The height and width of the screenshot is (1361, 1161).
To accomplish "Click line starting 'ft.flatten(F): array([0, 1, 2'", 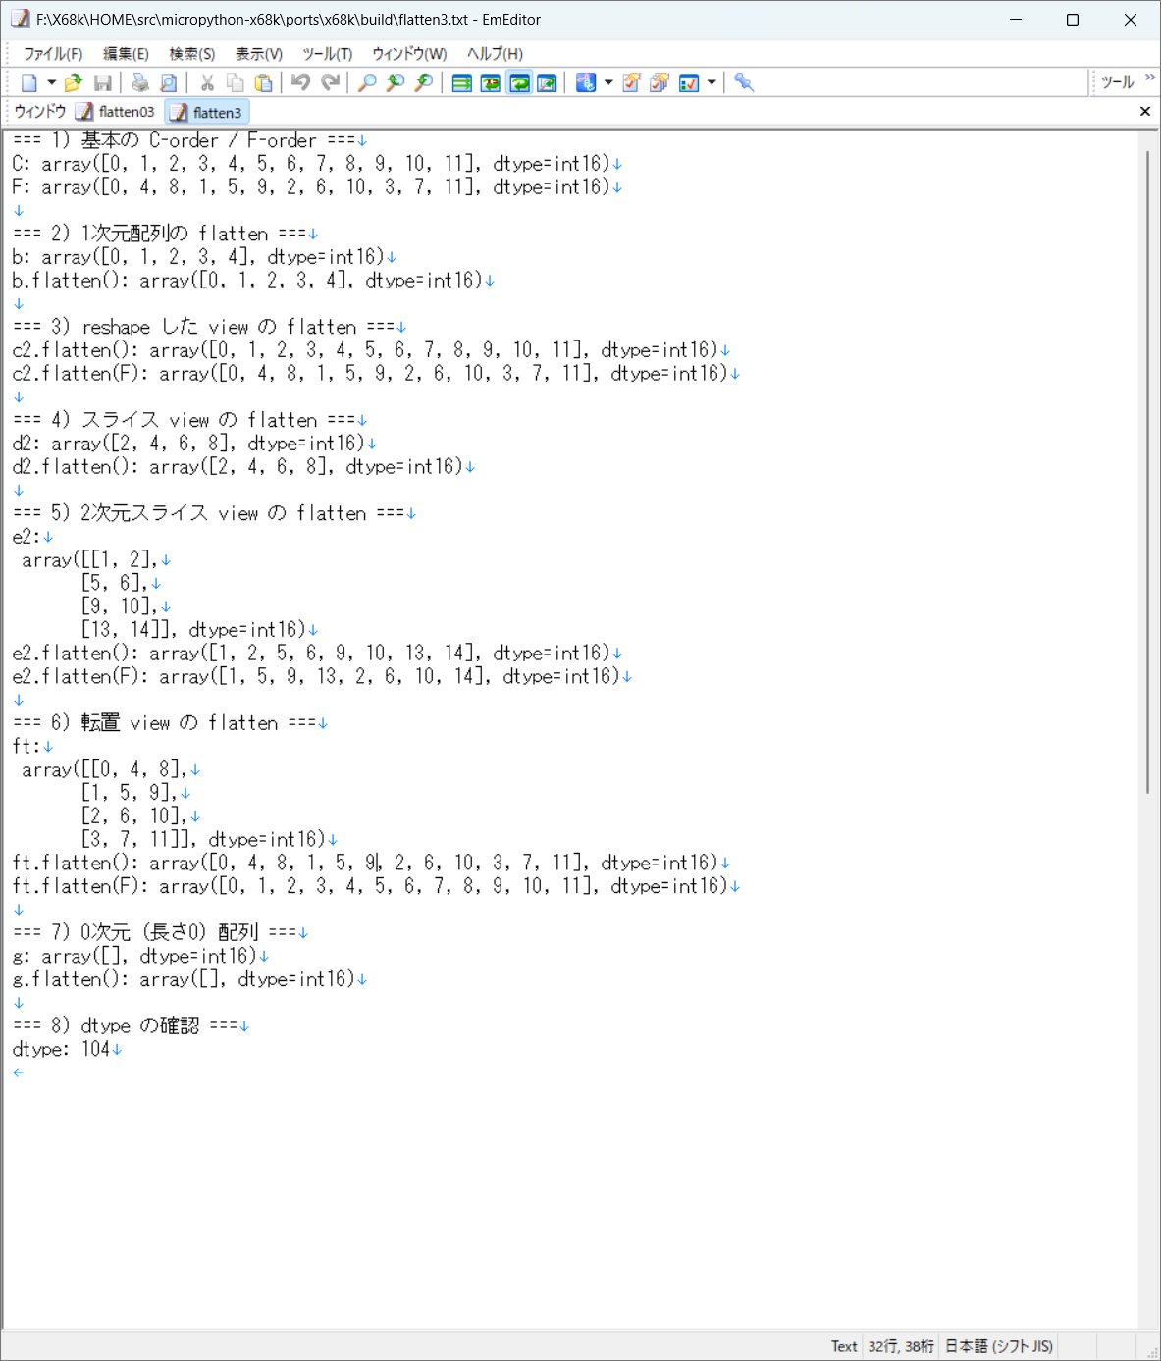I will tap(370, 886).
